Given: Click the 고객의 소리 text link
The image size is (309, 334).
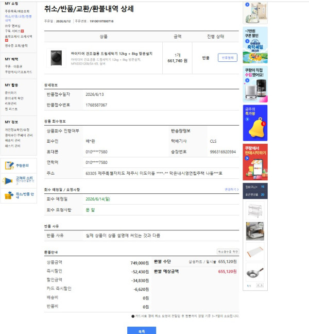Looking at the screenshot, I should coord(24,178).
